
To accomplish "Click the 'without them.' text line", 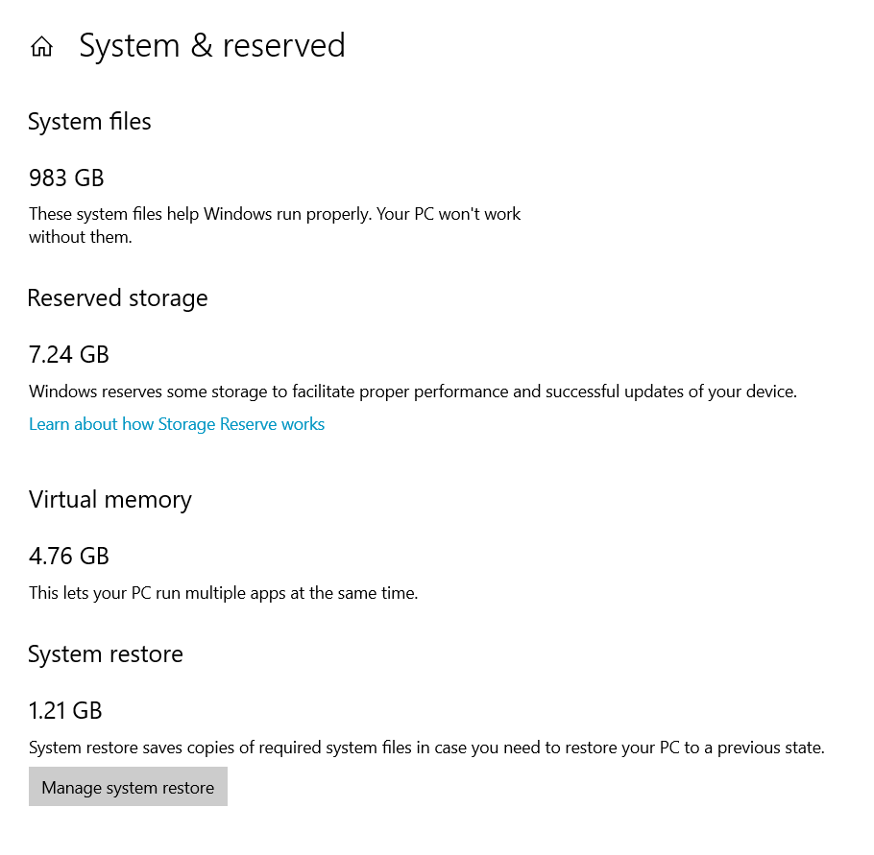I will pyautogui.click(x=80, y=237).
